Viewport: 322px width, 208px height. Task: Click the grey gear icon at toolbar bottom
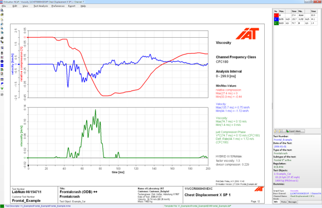(x=2, y=95)
